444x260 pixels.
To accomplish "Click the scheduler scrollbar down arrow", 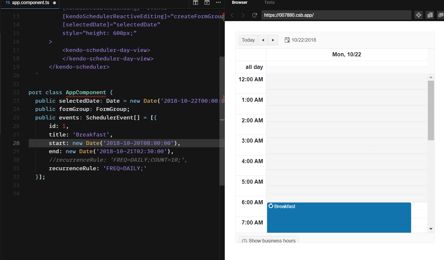I will click(x=431, y=229).
